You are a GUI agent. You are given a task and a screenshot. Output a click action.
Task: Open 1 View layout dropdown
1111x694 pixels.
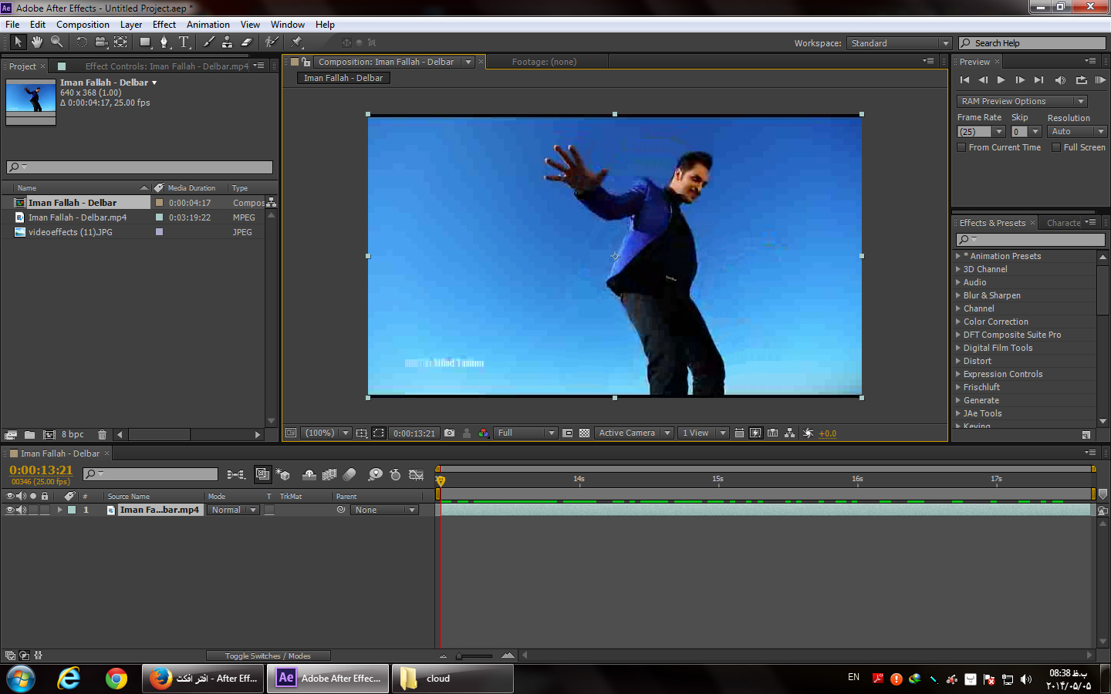704,433
